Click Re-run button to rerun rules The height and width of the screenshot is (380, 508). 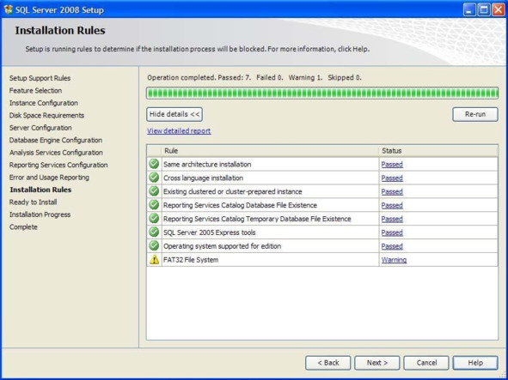point(475,114)
